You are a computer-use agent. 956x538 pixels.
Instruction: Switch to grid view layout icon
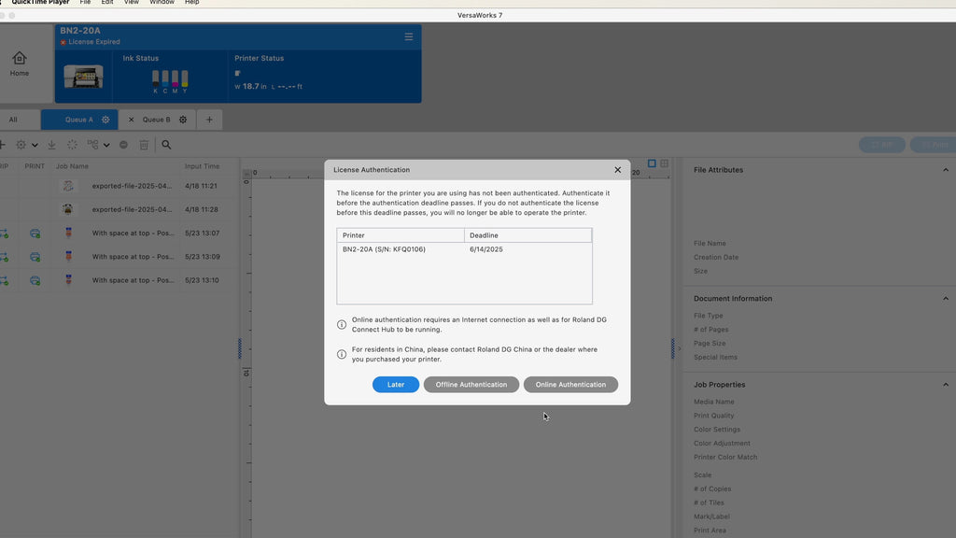(665, 163)
